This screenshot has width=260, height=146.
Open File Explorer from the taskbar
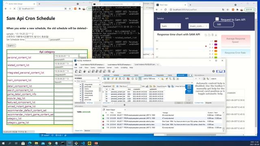click(x=36, y=143)
